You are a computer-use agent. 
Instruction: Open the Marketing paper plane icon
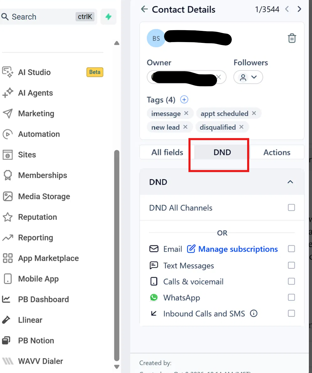tap(8, 114)
